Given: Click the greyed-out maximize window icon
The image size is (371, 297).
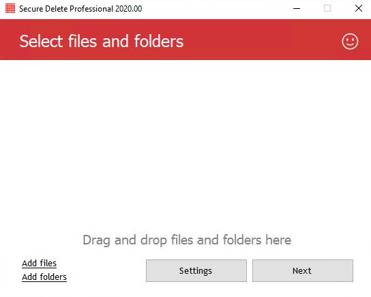Looking at the screenshot, I should click(x=327, y=8).
